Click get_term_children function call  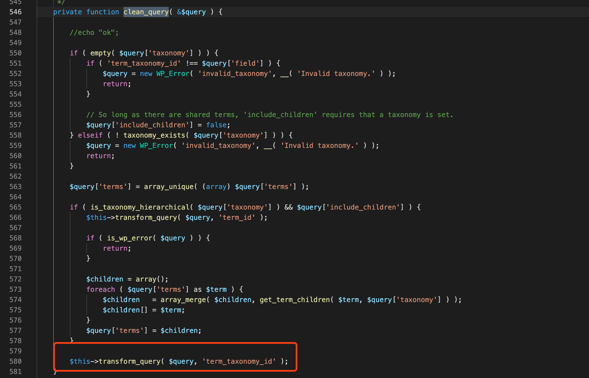(294, 300)
